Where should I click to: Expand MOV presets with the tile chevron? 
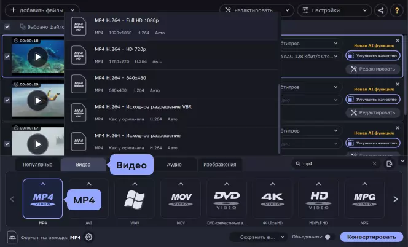[181, 184]
